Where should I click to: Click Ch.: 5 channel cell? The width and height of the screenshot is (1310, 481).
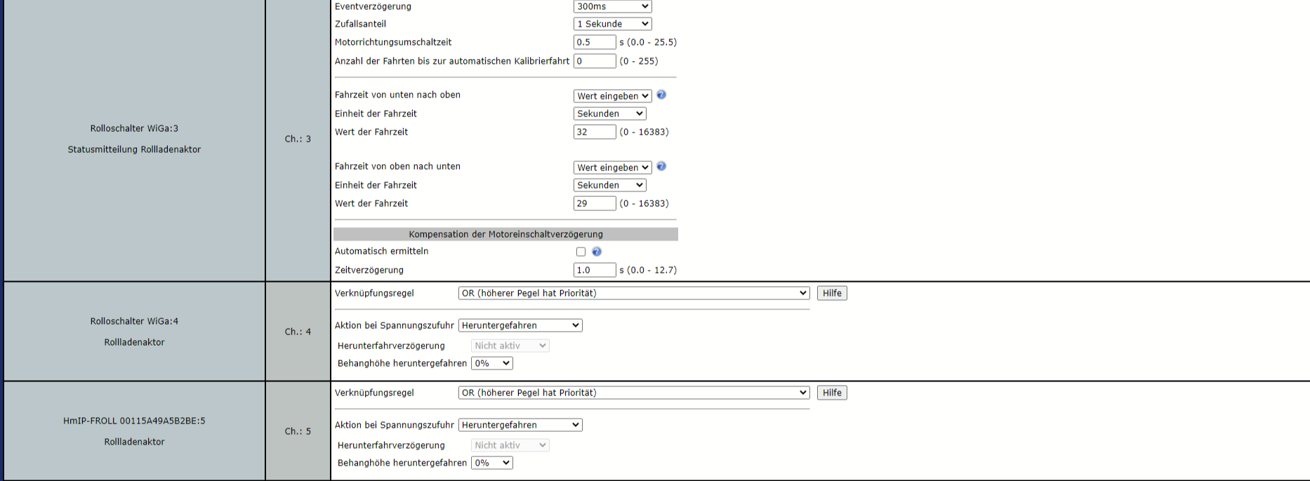[298, 431]
